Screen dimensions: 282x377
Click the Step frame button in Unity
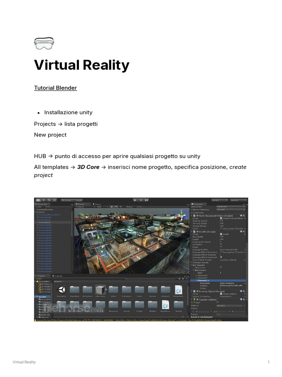point(146,200)
